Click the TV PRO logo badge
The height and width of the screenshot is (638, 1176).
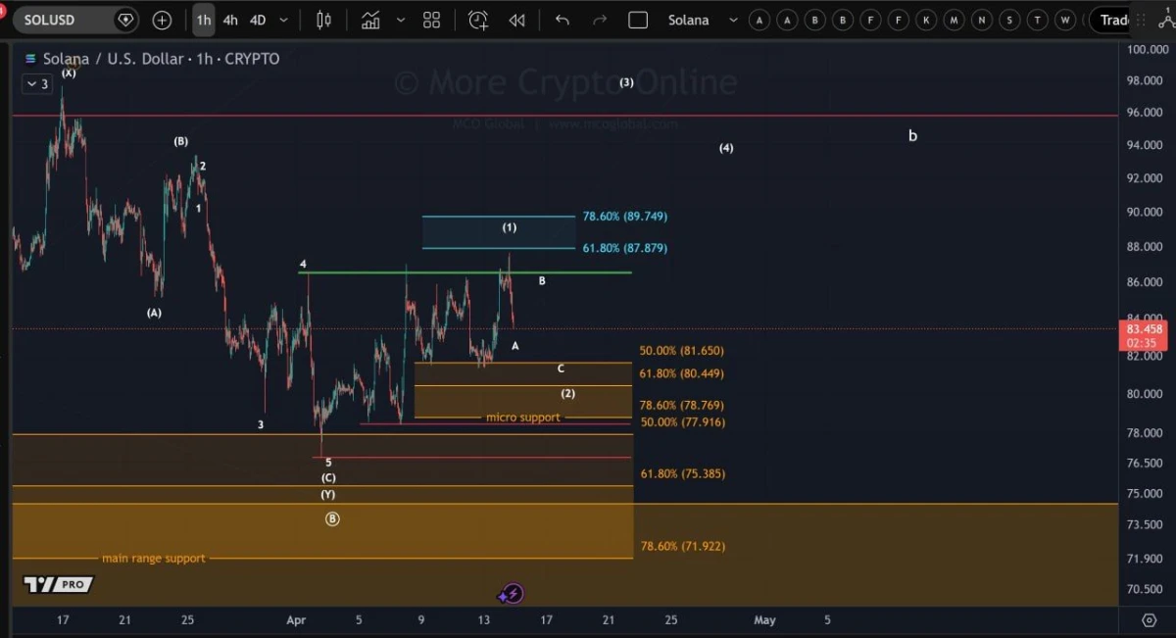click(57, 584)
